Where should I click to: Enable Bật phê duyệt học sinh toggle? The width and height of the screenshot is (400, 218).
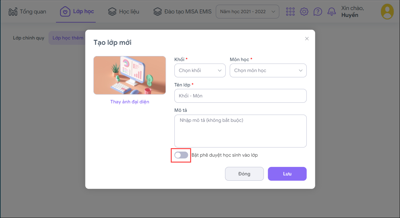coord(181,155)
